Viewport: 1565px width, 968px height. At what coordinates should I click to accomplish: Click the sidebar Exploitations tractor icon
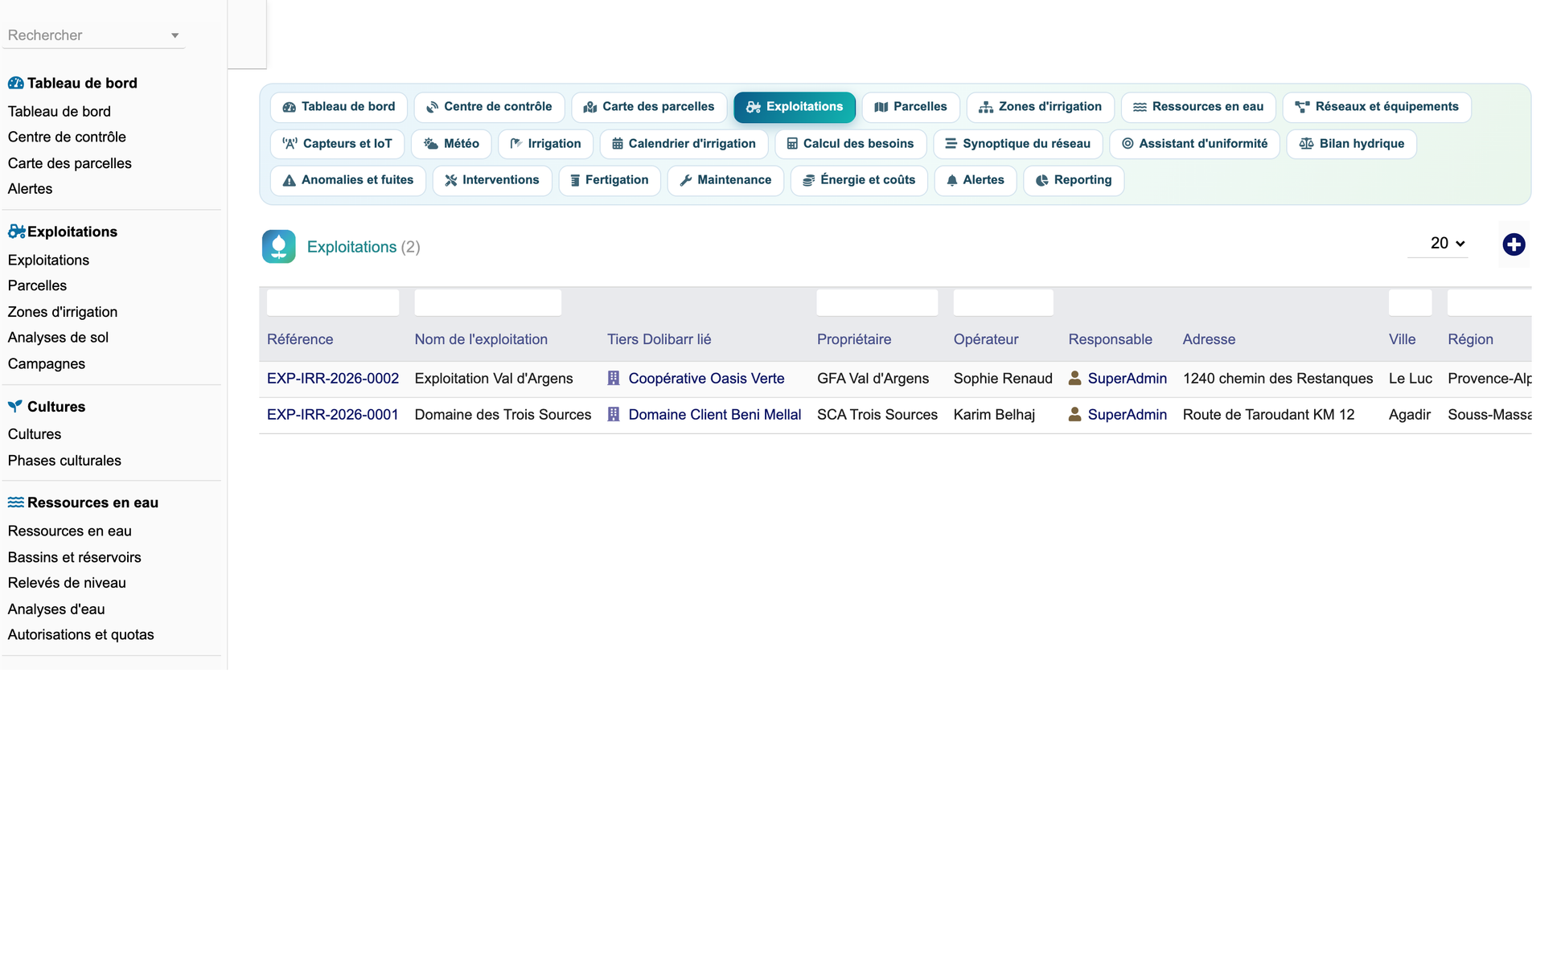(x=16, y=232)
